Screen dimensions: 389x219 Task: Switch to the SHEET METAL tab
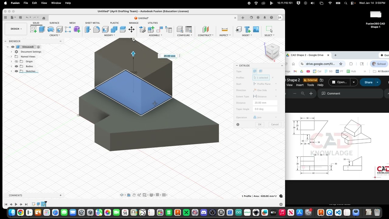click(92, 23)
